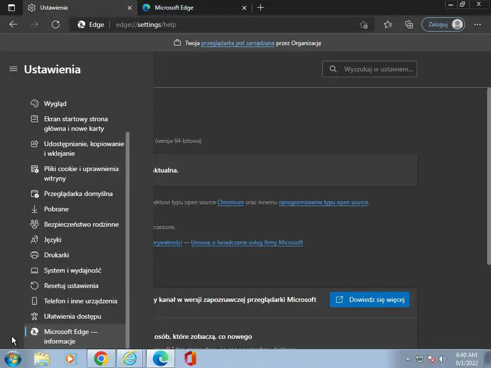
Task: Click the Pobrane download arrow icon
Action: (35, 209)
